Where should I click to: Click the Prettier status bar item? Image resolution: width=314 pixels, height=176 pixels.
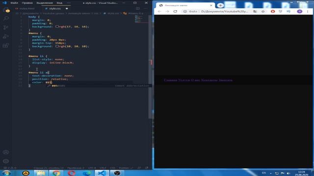pos(126,168)
